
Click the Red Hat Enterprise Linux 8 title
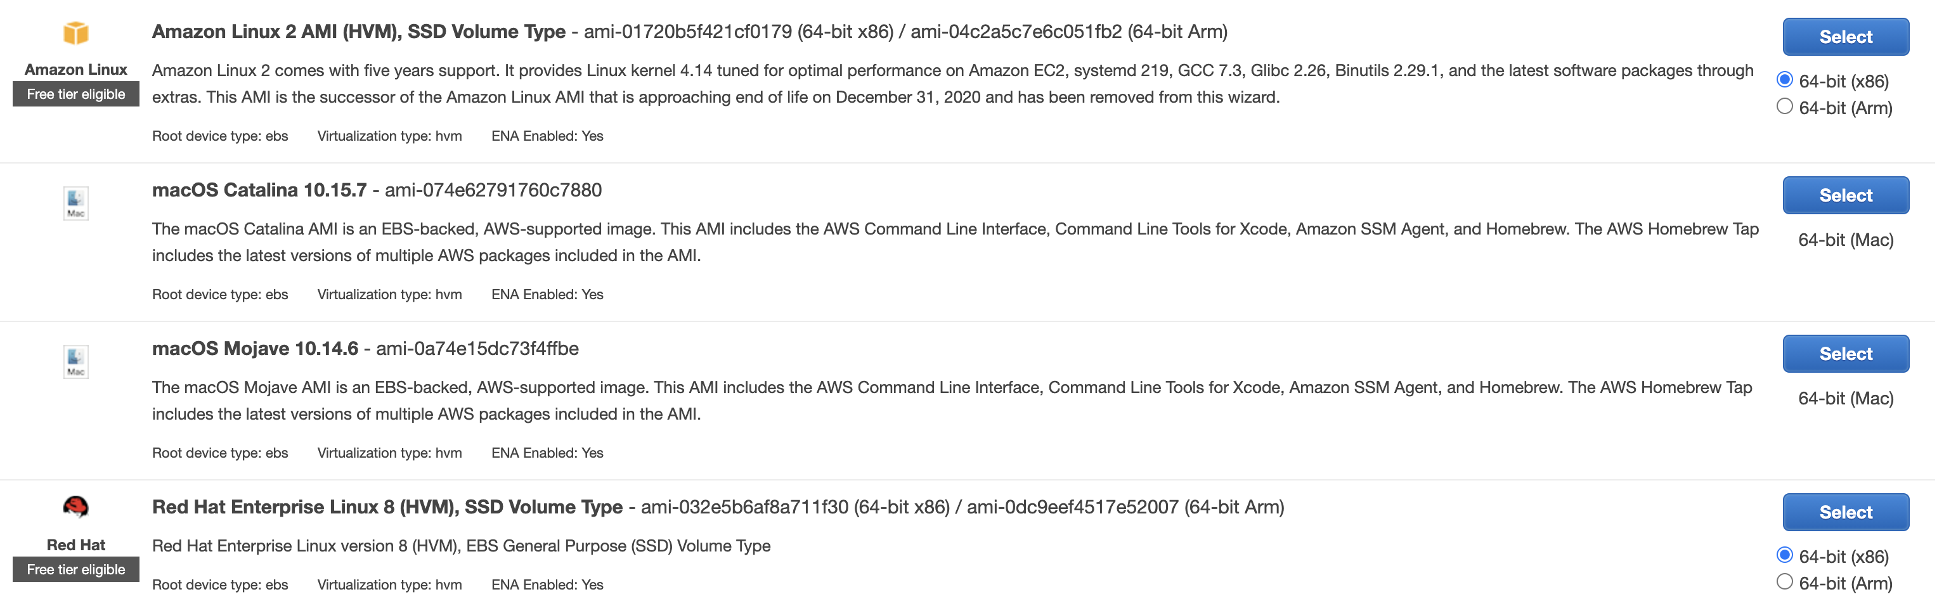click(x=387, y=507)
